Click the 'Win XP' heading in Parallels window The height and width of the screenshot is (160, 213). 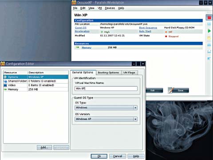point(81,15)
